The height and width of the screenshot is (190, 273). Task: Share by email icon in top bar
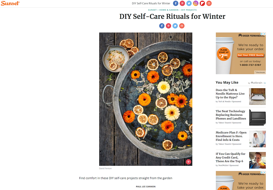point(209,3)
